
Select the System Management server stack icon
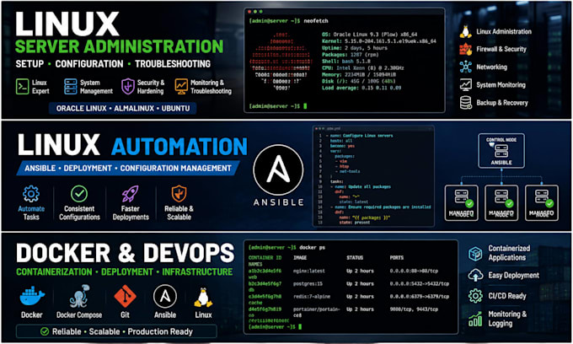coord(71,87)
